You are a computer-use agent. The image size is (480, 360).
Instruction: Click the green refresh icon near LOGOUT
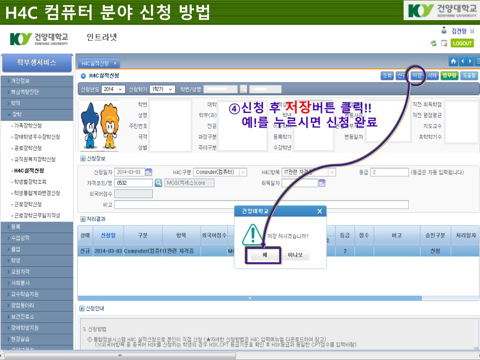click(x=434, y=43)
